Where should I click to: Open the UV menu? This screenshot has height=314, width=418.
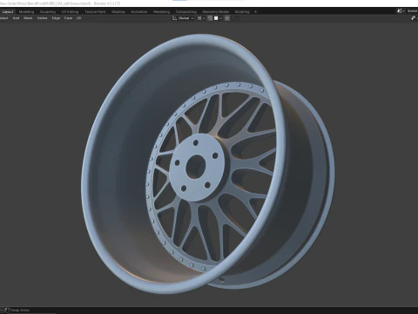click(78, 18)
